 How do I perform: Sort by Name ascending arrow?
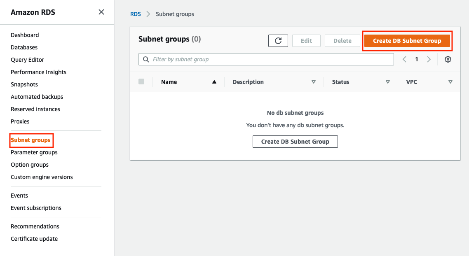click(214, 82)
